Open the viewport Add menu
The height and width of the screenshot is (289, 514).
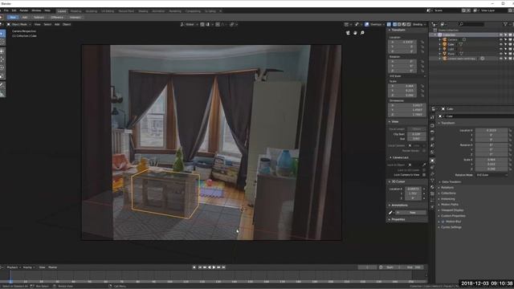[57, 24]
